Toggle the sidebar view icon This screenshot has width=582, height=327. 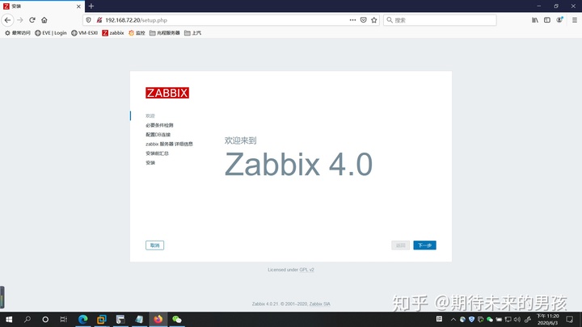tap(547, 20)
